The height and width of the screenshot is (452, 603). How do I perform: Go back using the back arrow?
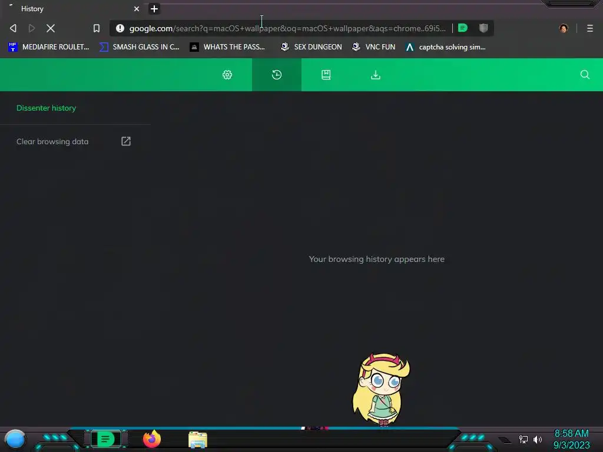coord(13,28)
